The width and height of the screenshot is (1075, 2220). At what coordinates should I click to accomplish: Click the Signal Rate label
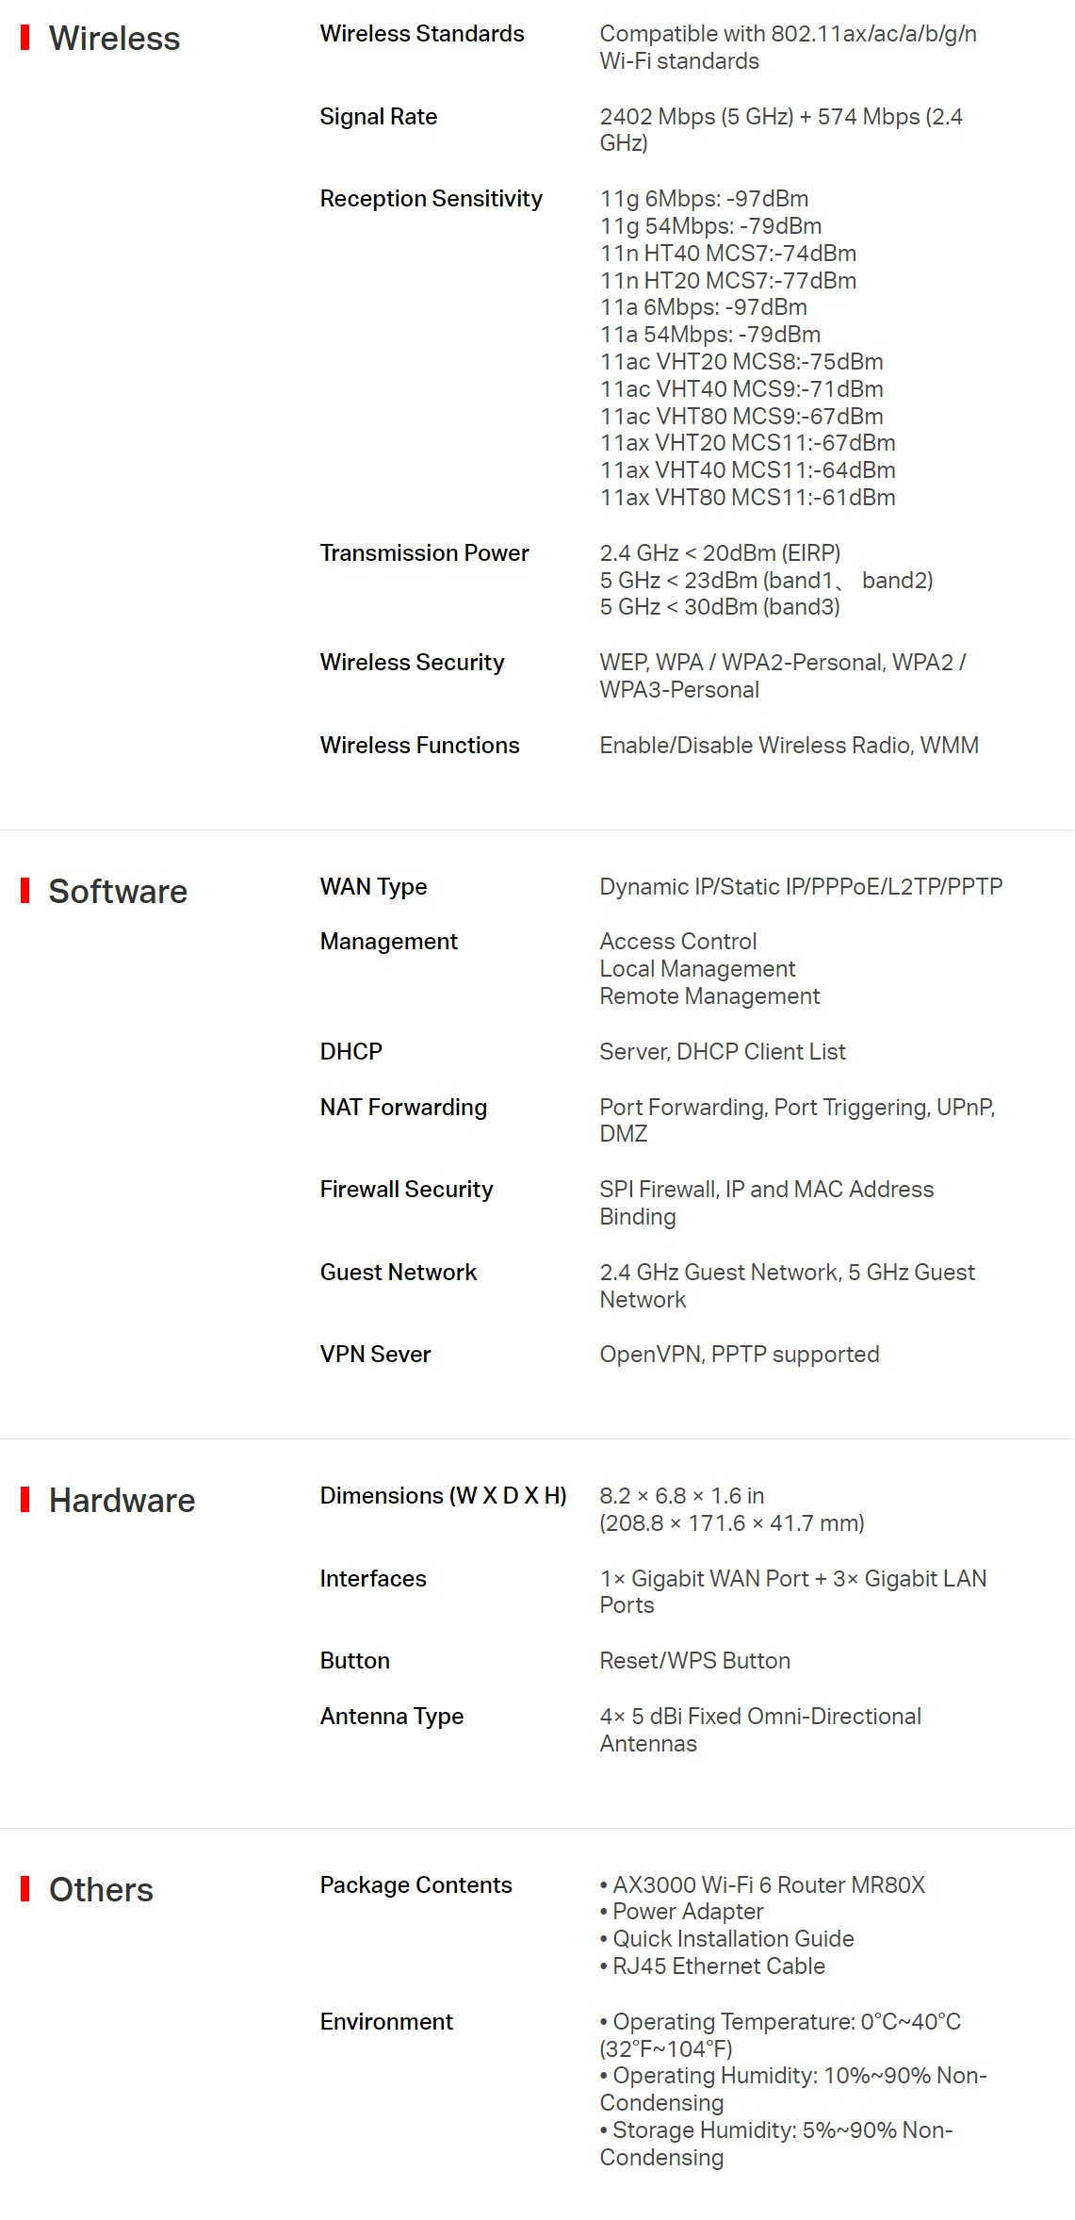(379, 117)
